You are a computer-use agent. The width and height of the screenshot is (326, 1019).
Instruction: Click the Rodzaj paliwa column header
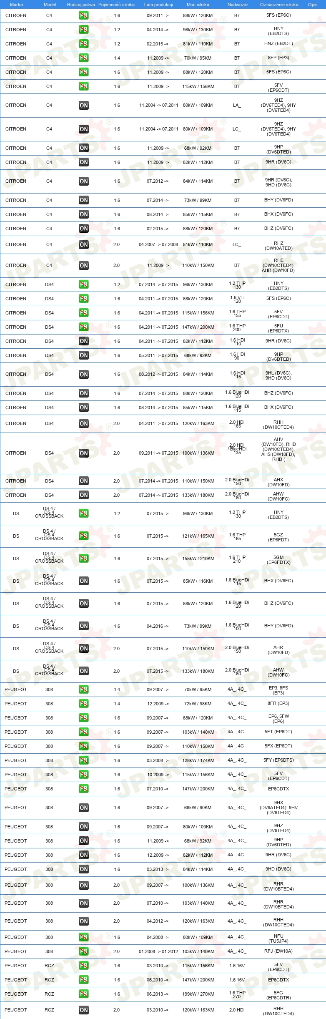coord(81,5)
